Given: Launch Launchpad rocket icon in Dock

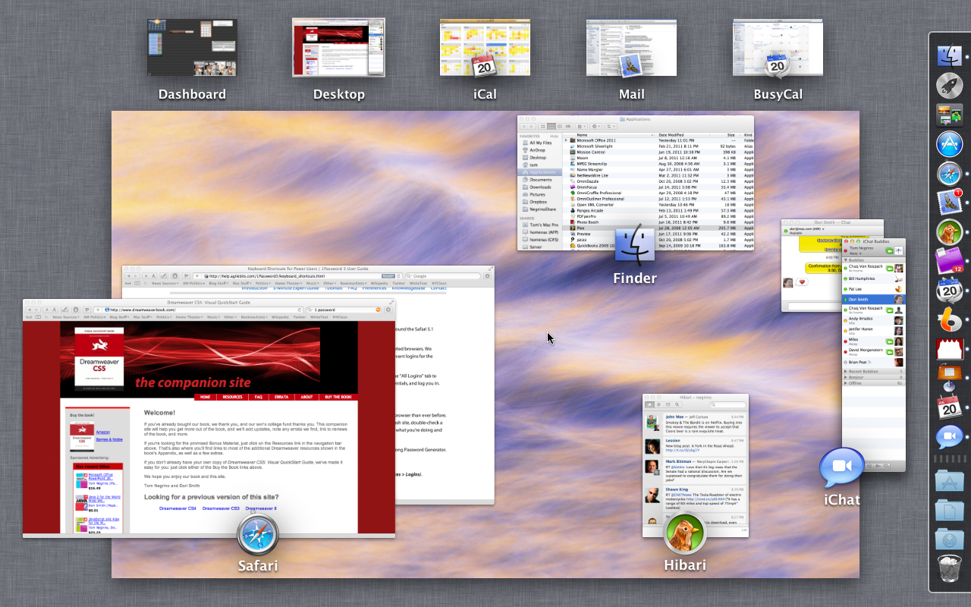Looking at the screenshot, I should pyautogui.click(x=949, y=85).
